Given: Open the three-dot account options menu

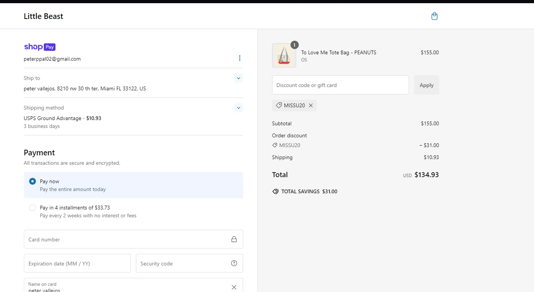Looking at the screenshot, I should coord(240,58).
